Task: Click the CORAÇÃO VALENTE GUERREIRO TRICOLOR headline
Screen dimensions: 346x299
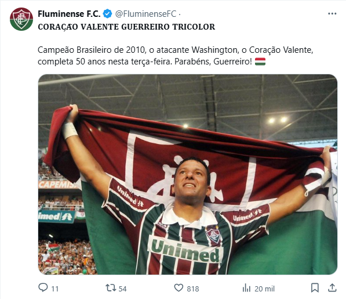Action: pos(126,27)
